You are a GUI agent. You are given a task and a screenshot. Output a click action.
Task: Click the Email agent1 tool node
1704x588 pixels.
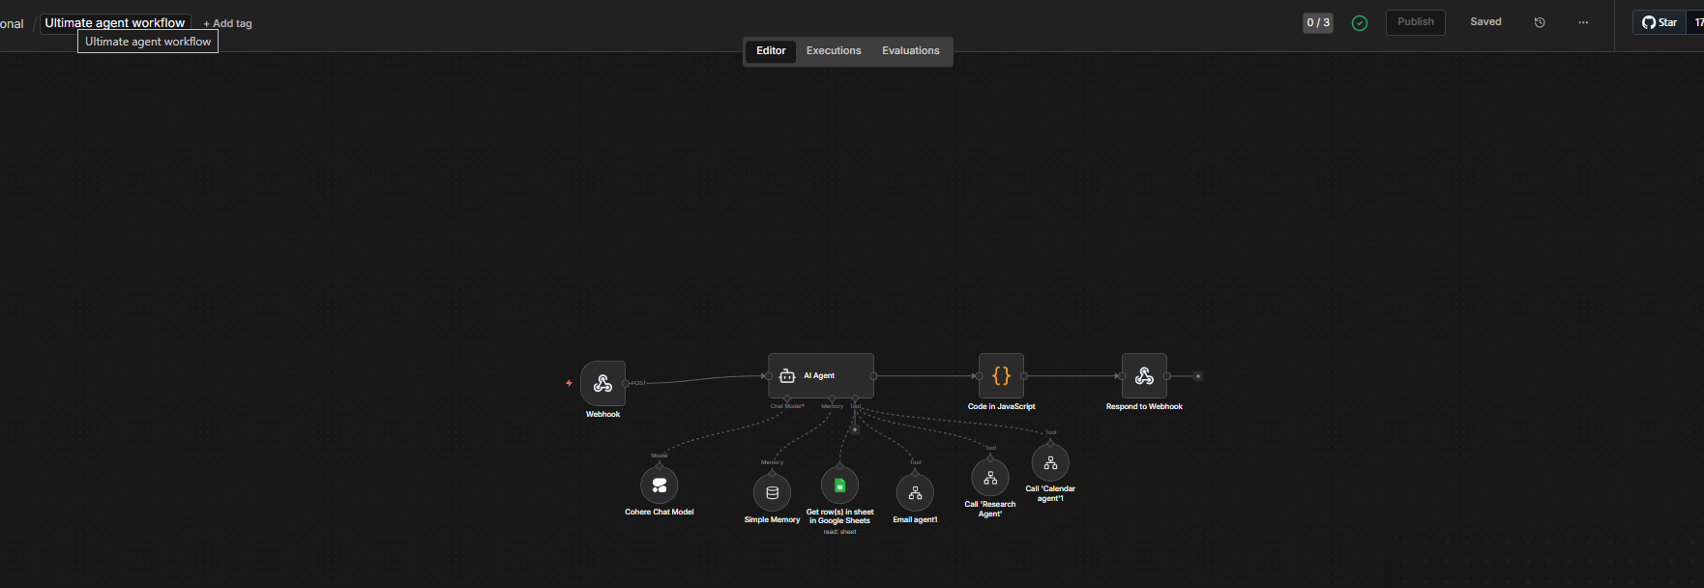(915, 493)
